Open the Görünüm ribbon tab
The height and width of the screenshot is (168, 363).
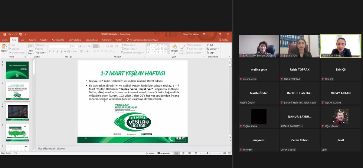pyautogui.click(x=106, y=40)
